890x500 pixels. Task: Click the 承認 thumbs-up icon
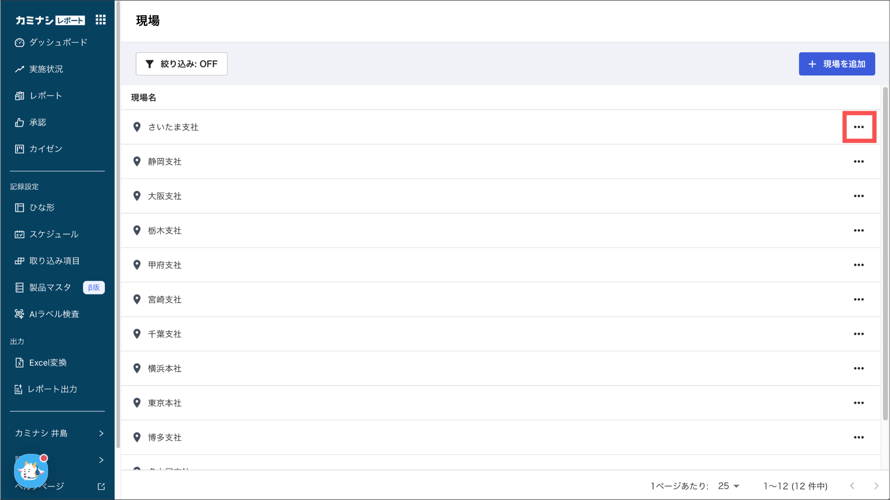click(x=19, y=123)
